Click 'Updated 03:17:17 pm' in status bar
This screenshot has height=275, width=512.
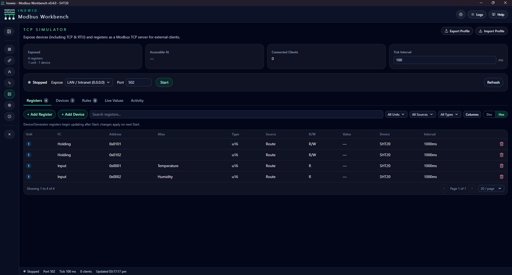111,271
